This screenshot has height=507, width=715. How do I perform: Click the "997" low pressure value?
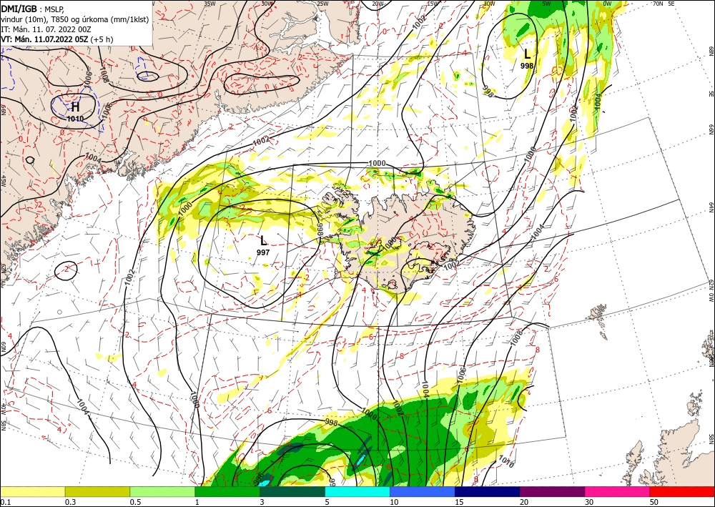pos(263,252)
